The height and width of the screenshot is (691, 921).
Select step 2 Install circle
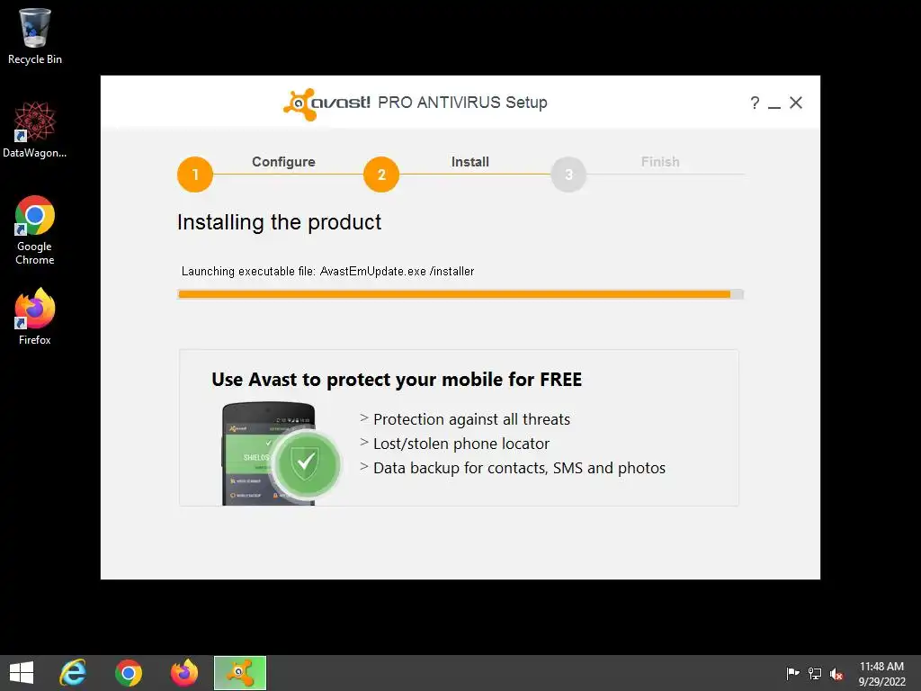click(381, 175)
